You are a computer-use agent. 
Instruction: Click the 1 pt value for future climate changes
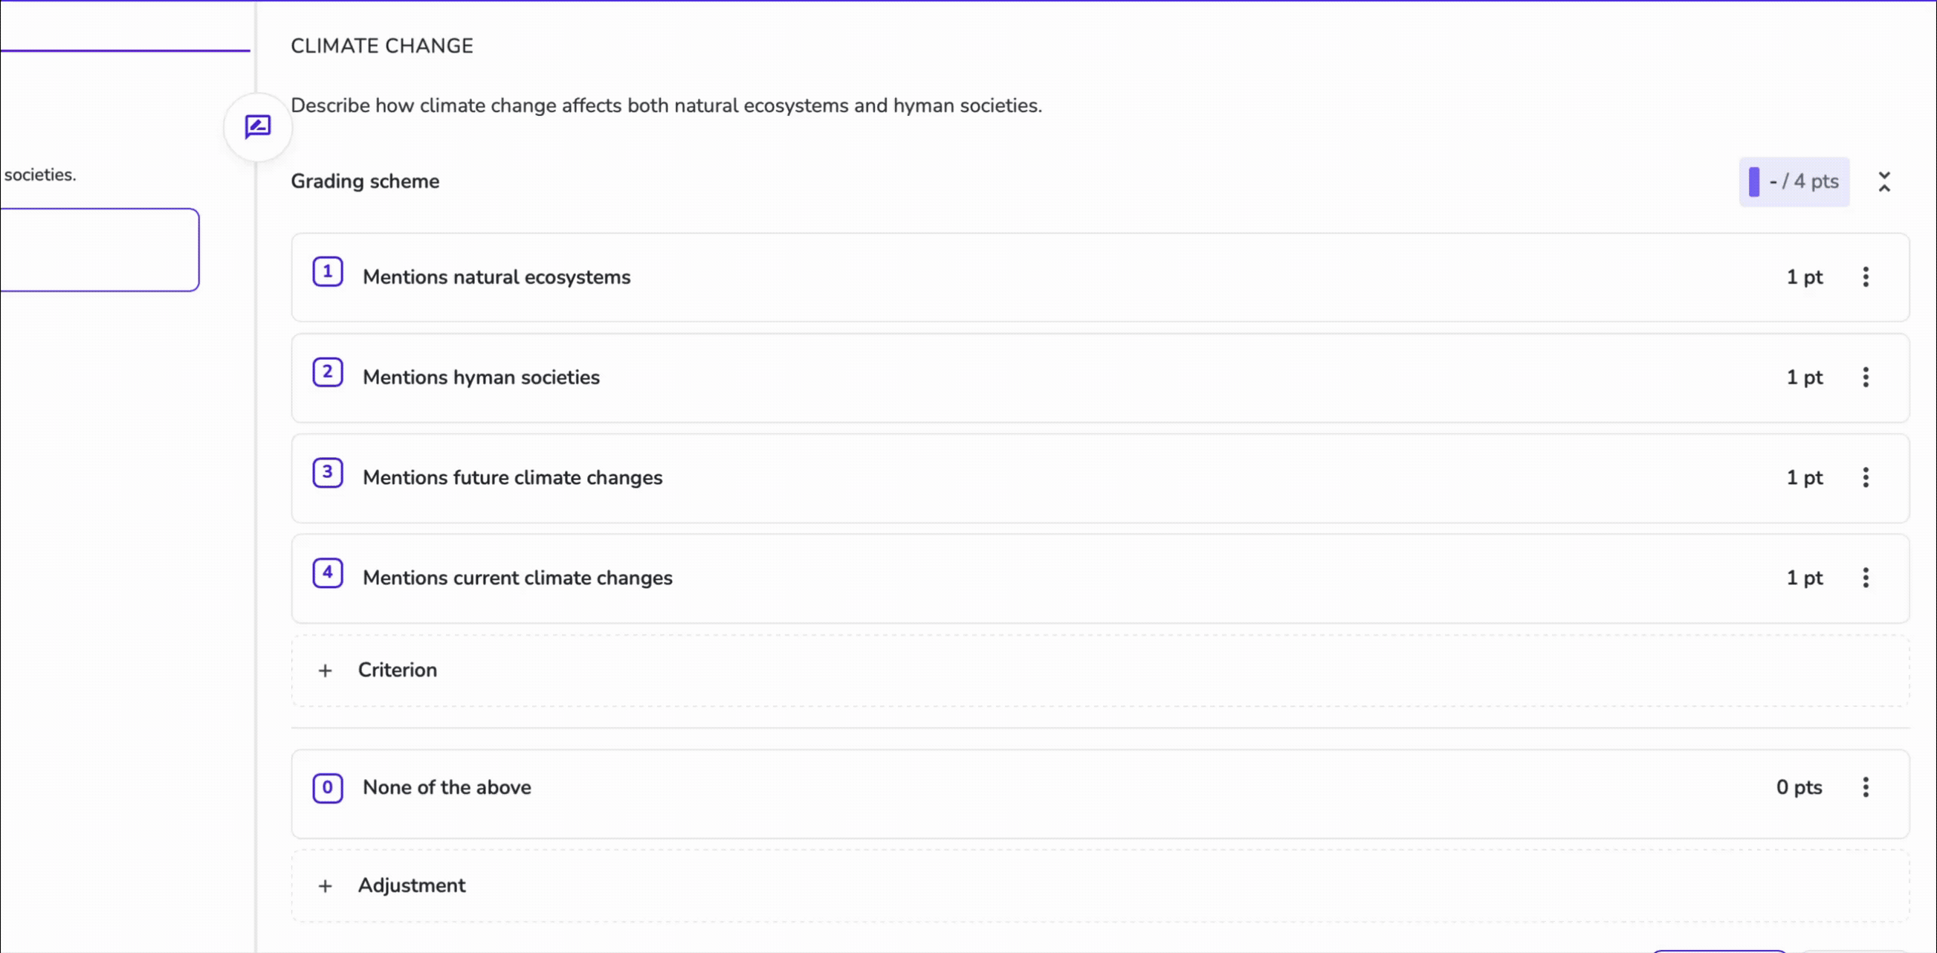pyautogui.click(x=1804, y=478)
